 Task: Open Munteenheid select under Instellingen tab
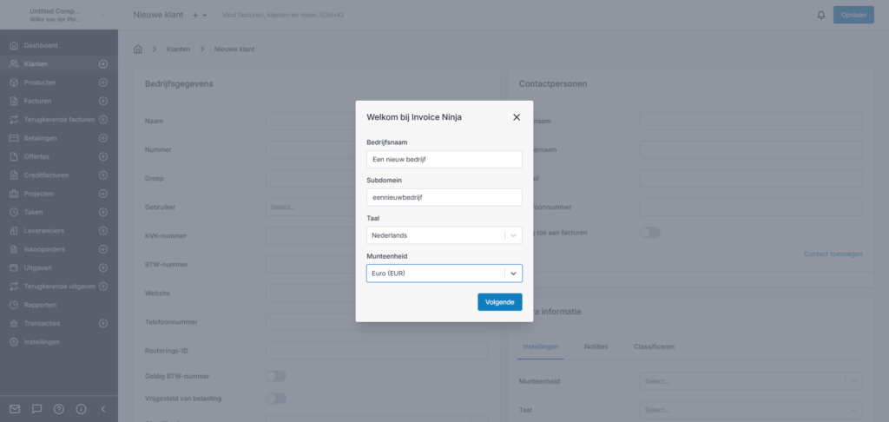point(751,381)
